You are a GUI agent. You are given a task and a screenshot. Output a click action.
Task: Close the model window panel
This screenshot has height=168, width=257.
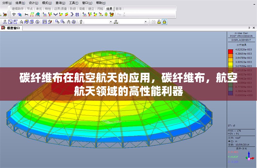point(254,28)
